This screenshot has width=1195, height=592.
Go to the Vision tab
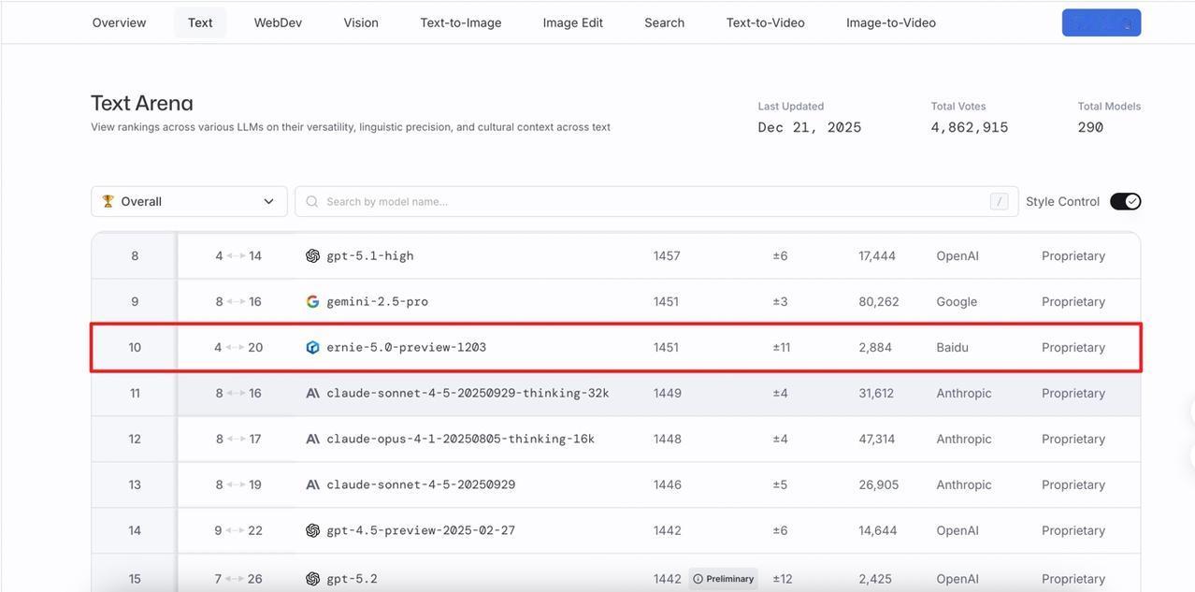coord(361,22)
